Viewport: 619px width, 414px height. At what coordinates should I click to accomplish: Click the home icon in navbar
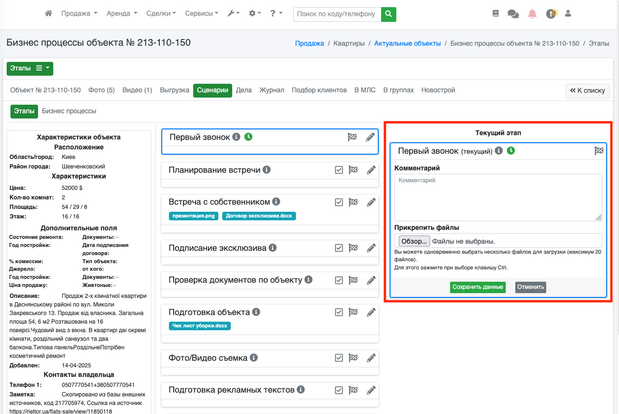tap(48, 14)
